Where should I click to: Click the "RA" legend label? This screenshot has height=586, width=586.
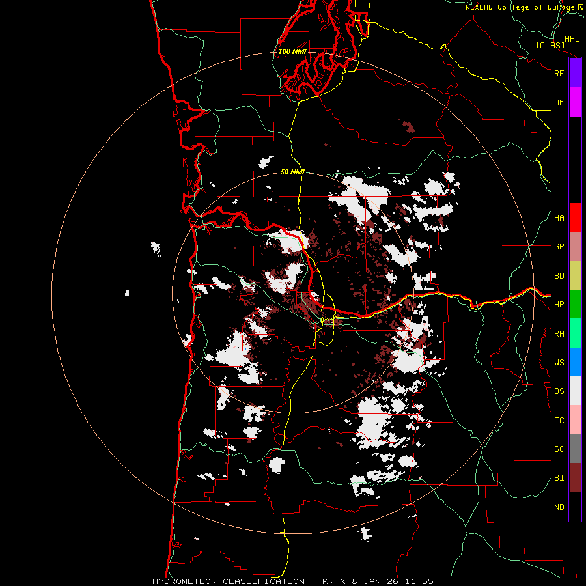point(559,333)
